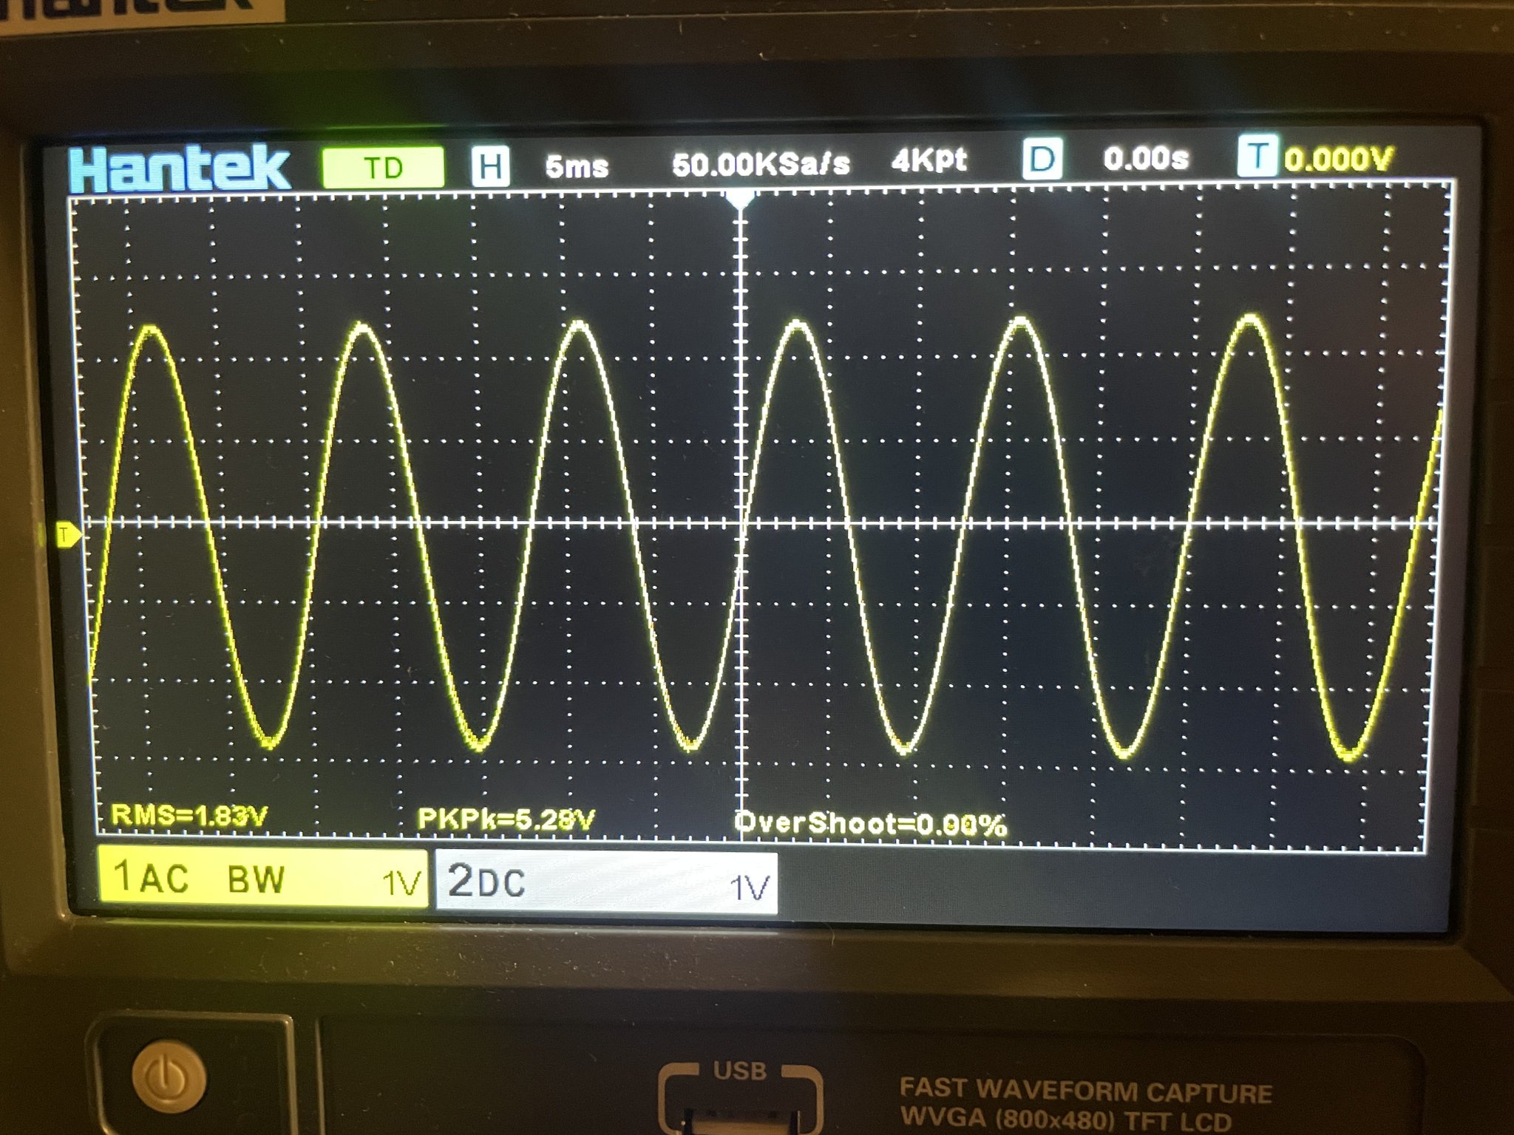Click the T trigger icon in header
Screen dimensions: 1514x1135
click(1257, 157)
